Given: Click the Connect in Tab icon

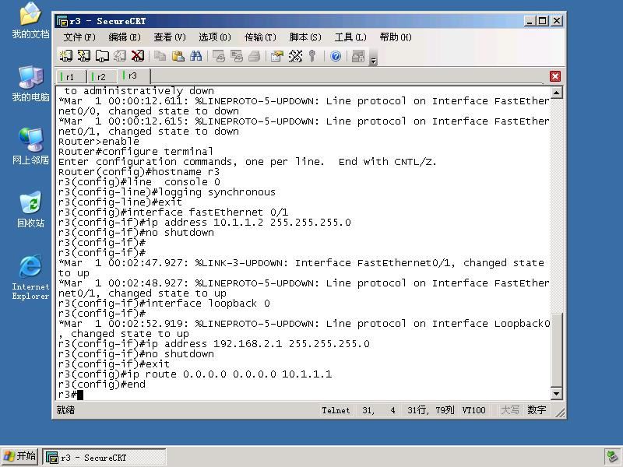Looking at the screenshot, I should pyautogui.click(x=102, y=56).
